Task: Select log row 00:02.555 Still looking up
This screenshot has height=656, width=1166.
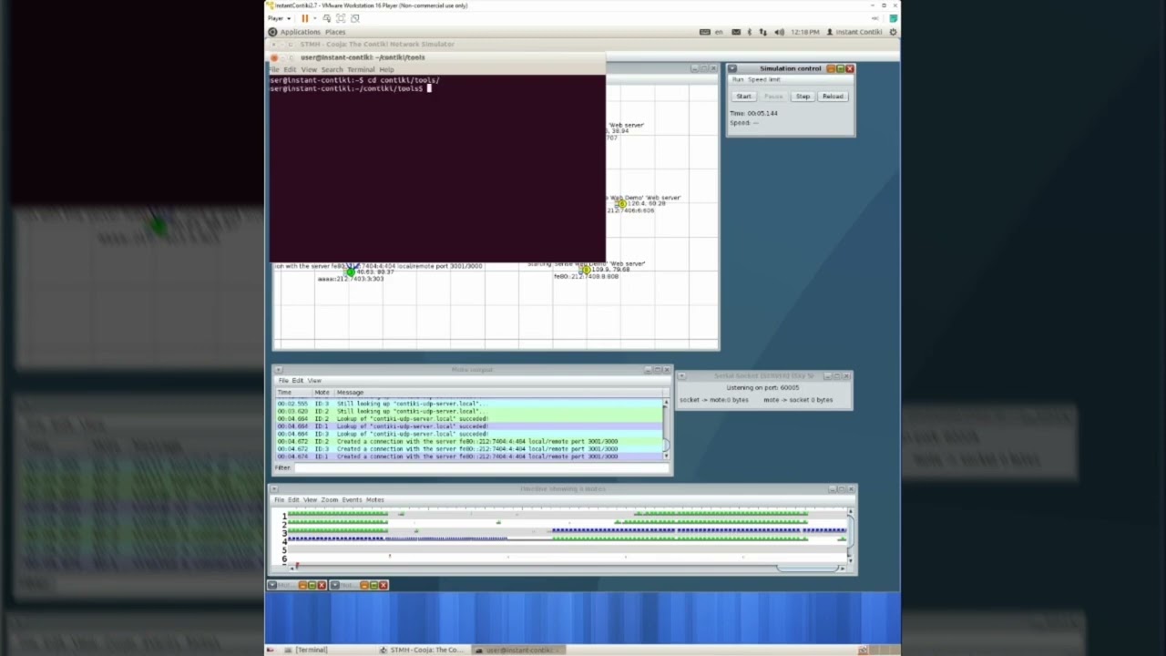Action: (x=470, y=403)
